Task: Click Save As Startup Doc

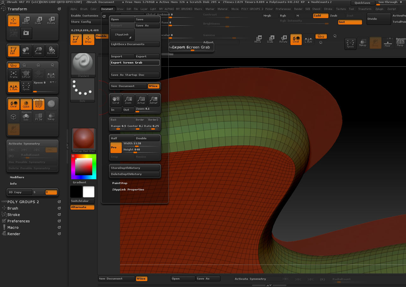Action: pyautogui.click(x=135, y=75)
